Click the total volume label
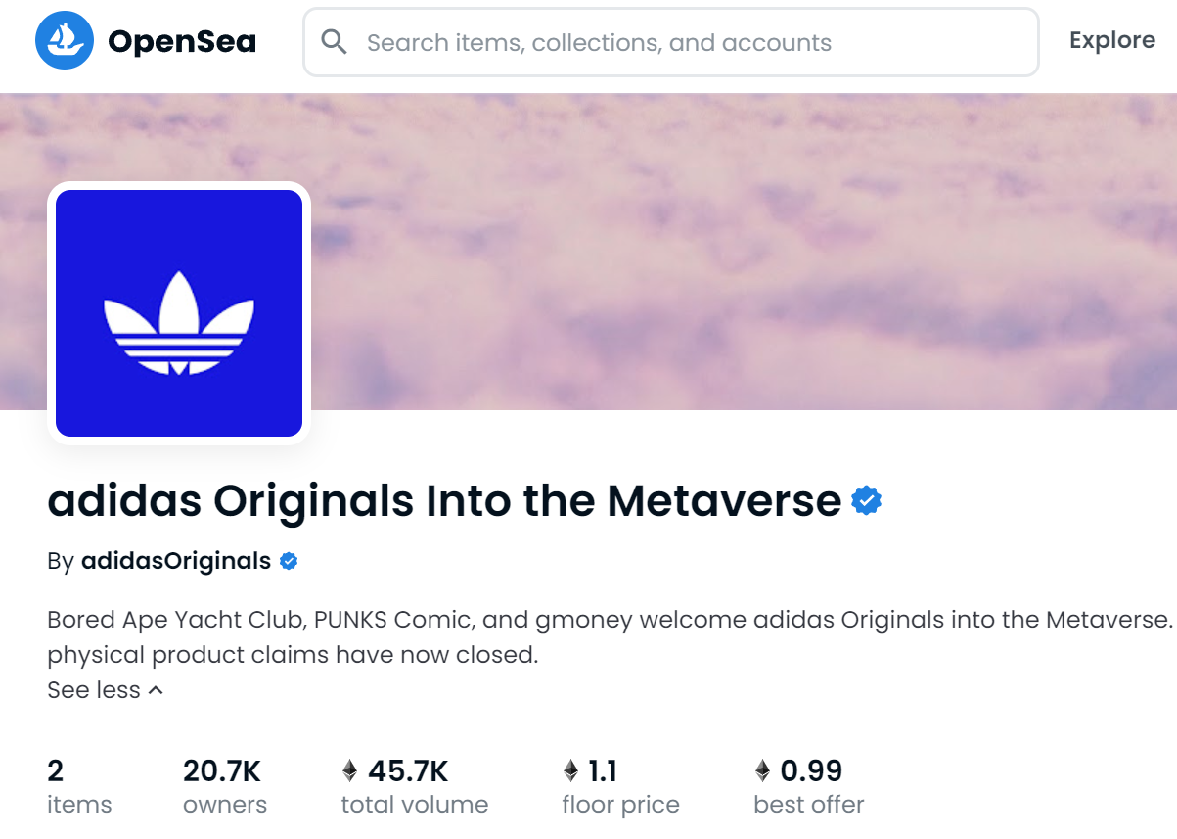The image size is (1177, 839). click(414, 805)
